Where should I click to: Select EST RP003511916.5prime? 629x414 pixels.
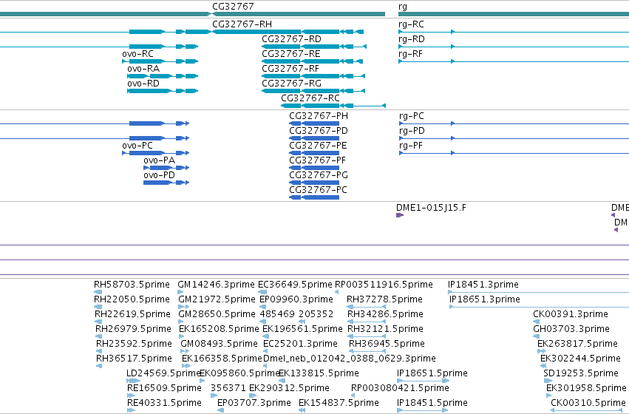click(x=384, y=285)
